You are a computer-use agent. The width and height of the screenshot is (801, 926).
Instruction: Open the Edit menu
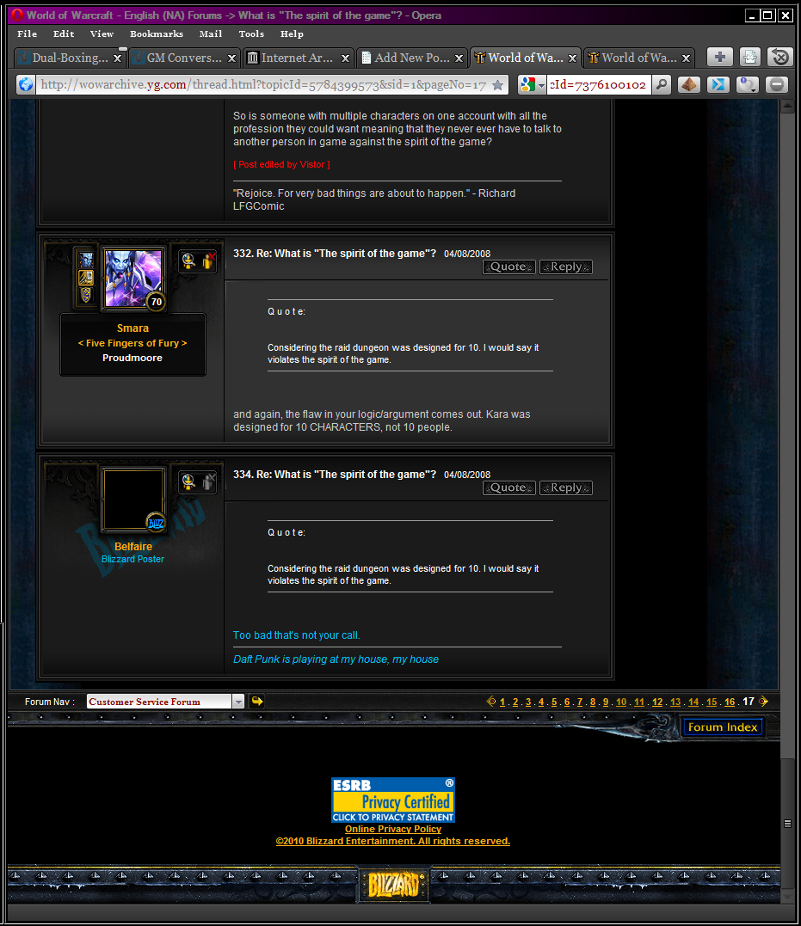[x=64, y=34]
